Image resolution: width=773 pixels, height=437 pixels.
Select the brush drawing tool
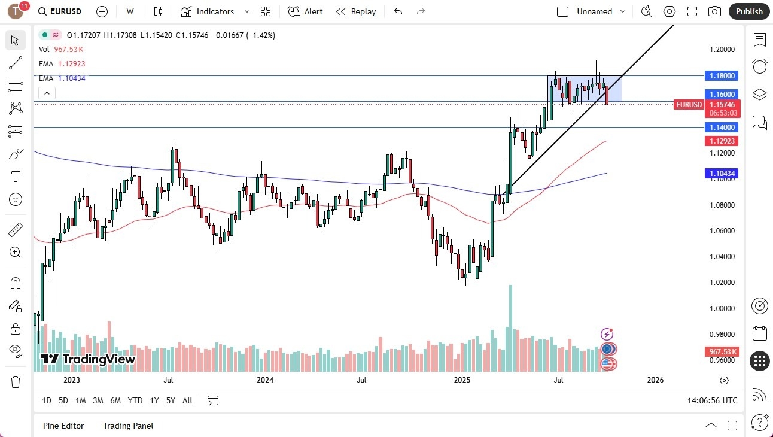coord(15,153)
